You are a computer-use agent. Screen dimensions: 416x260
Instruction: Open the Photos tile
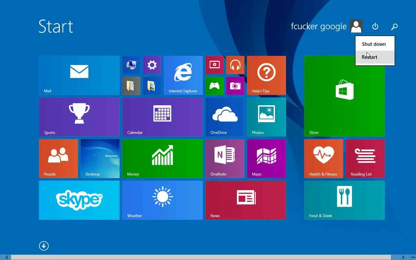coord(266,117)
